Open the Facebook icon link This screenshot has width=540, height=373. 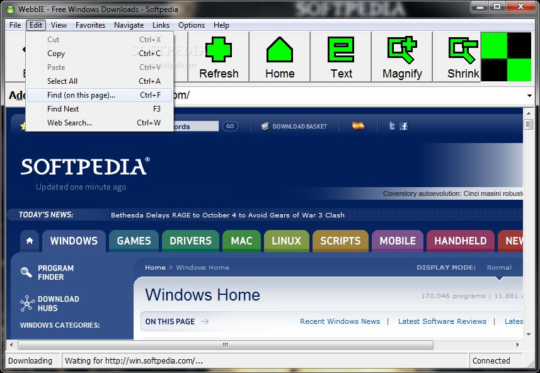pos(404,127)
